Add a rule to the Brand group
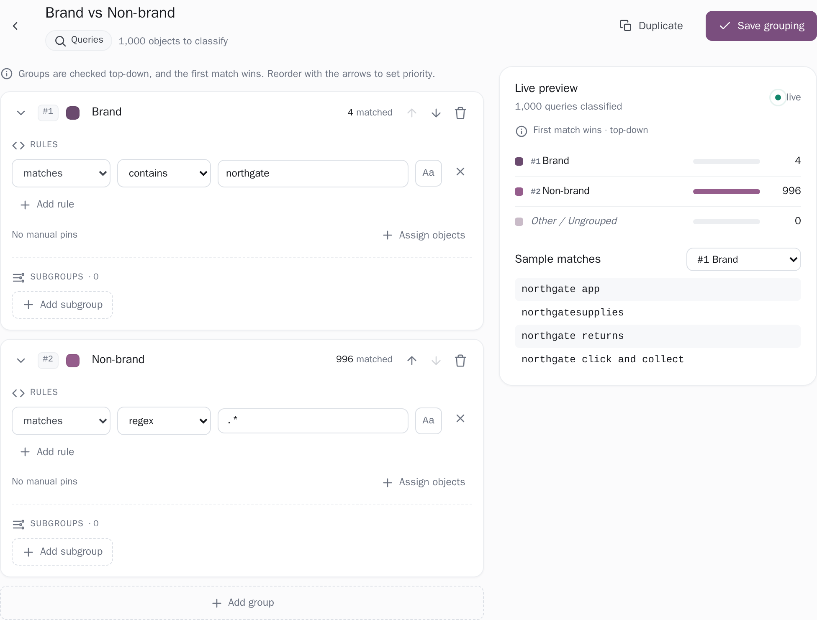Viewport: 817px width, 620px height. [x=47, y=205]
